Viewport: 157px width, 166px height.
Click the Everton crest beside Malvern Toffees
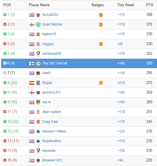38,132
